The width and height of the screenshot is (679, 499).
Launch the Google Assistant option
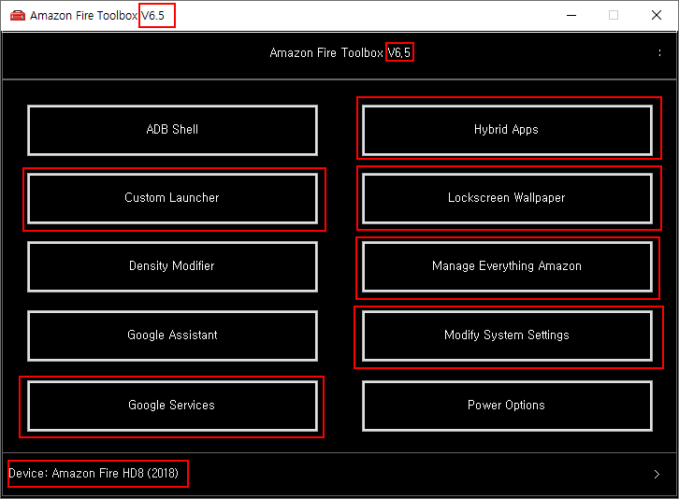[x=172, y=335]
